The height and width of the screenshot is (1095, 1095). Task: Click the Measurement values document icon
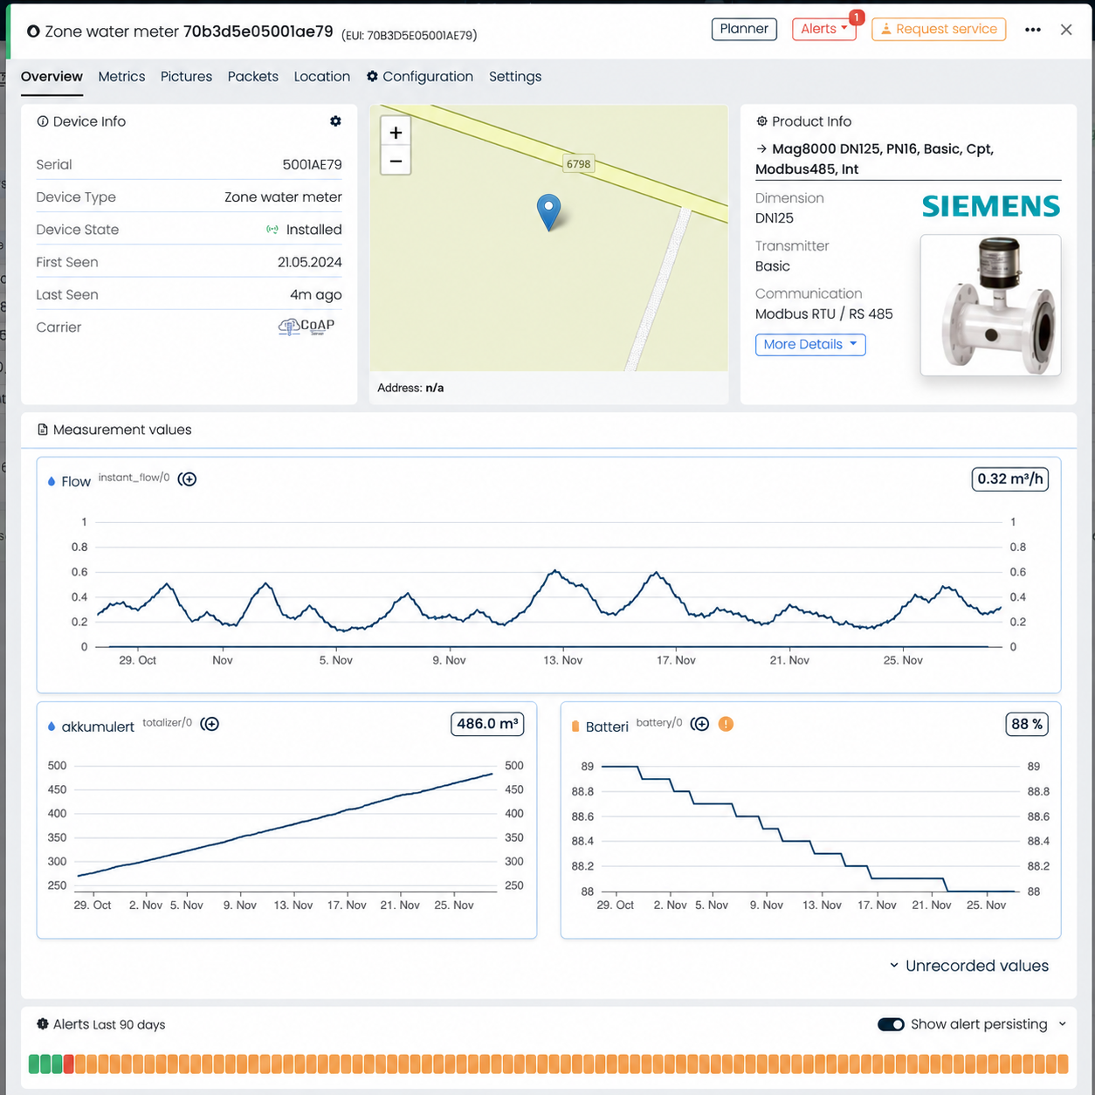(43, 430)
